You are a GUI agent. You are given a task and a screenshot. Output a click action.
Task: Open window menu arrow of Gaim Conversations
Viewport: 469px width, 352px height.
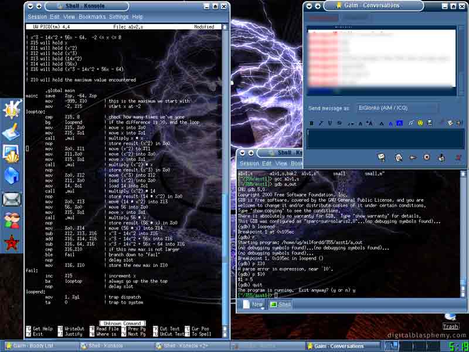(308, 5)
